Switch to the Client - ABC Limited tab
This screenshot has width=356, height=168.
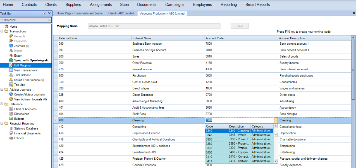(x=121, y=13)
